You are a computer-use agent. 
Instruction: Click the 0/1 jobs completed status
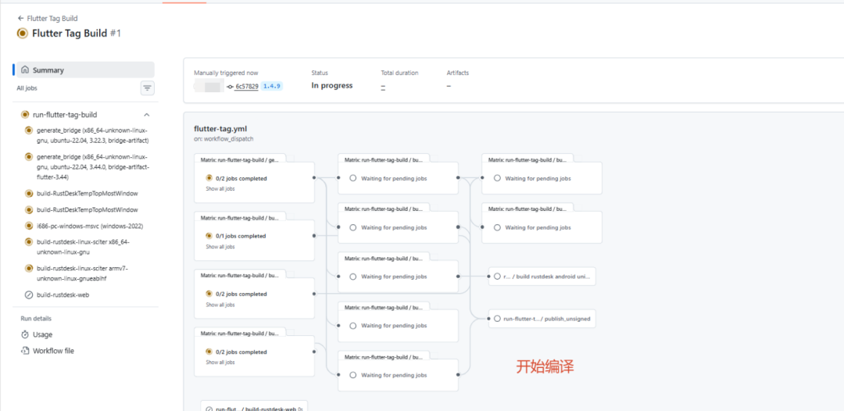pyautogui.click(x=241, y=236)
